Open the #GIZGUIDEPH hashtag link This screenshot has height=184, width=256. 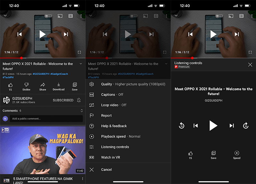pos(41,74)
